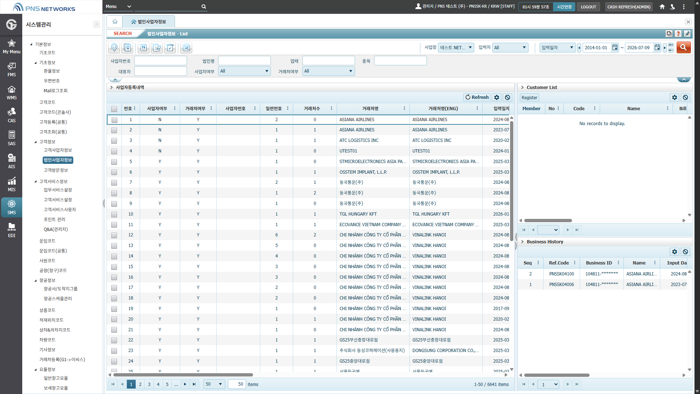Open the 사업장 dropdown

tap(456, 47)
